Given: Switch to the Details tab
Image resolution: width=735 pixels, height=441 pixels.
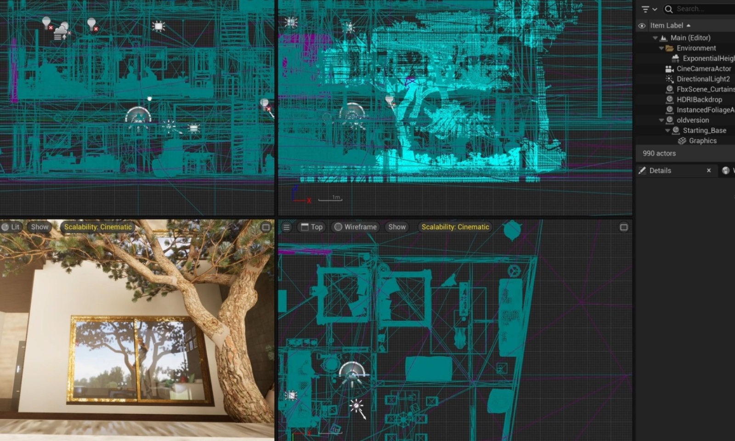Looking at the screenshot, I should point(660,170).
